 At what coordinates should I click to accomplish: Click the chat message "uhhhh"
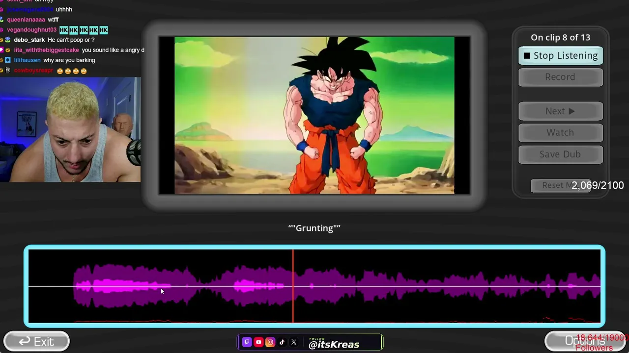pos(64,9)
